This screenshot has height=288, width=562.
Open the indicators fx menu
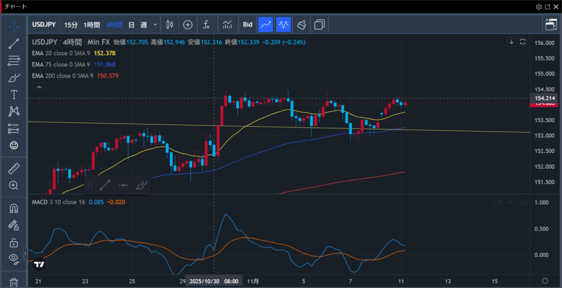click(x=206, y=25)
